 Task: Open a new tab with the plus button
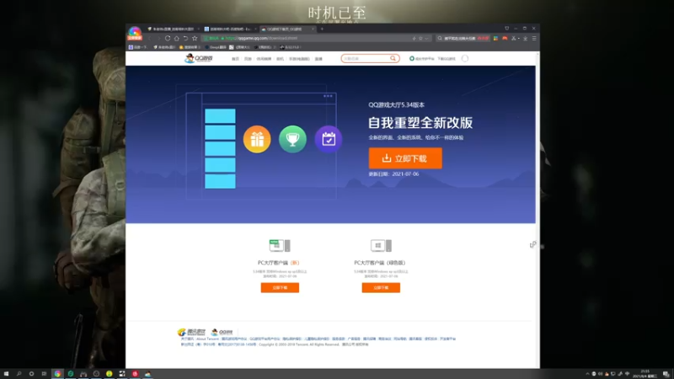[322, 29]
